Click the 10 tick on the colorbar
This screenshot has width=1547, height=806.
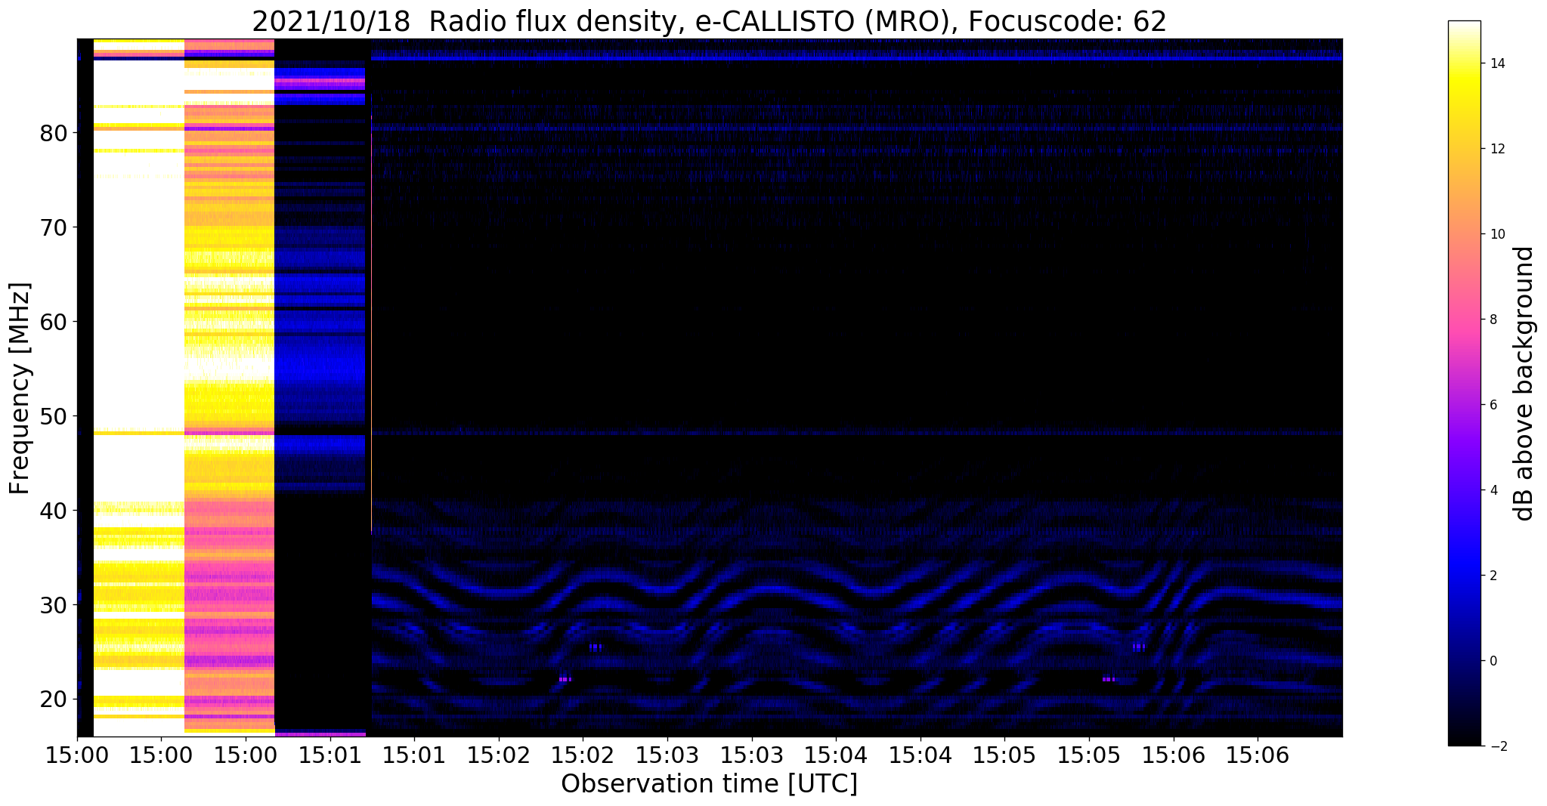pos(1497,234)
